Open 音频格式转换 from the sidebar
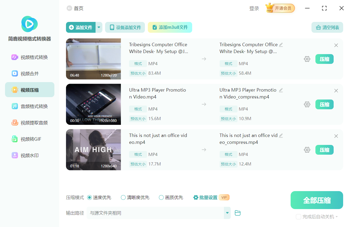The width and height of the screenshot is (350, 227). pos(30,106)
